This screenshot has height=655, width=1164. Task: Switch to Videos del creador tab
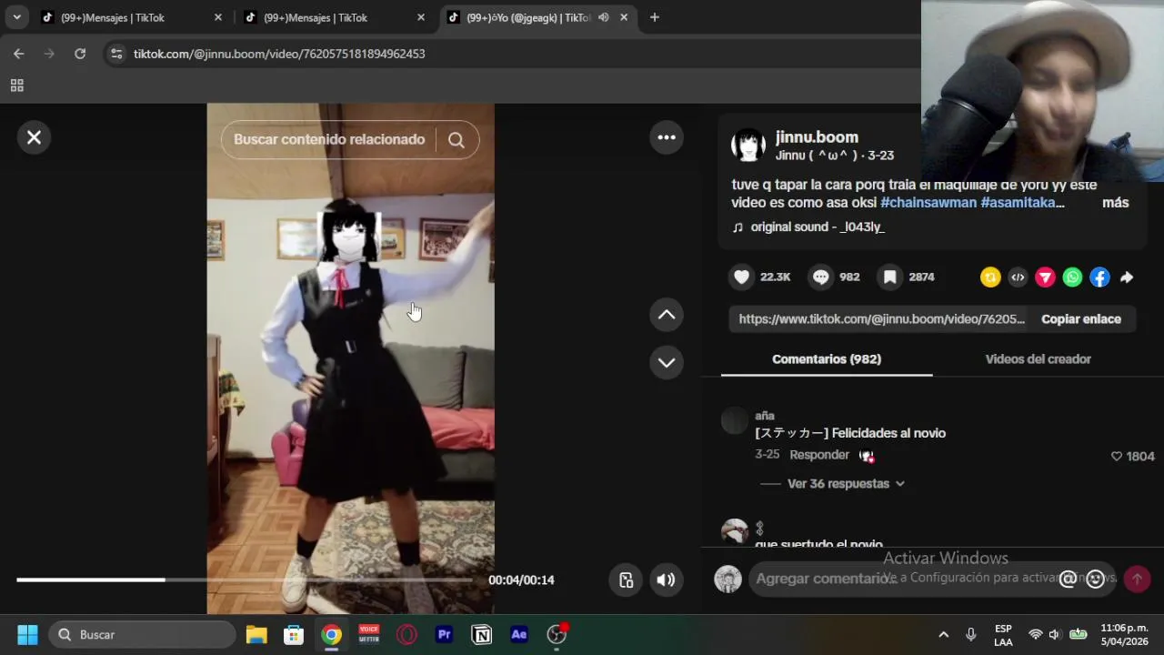tap(1038, 359)
